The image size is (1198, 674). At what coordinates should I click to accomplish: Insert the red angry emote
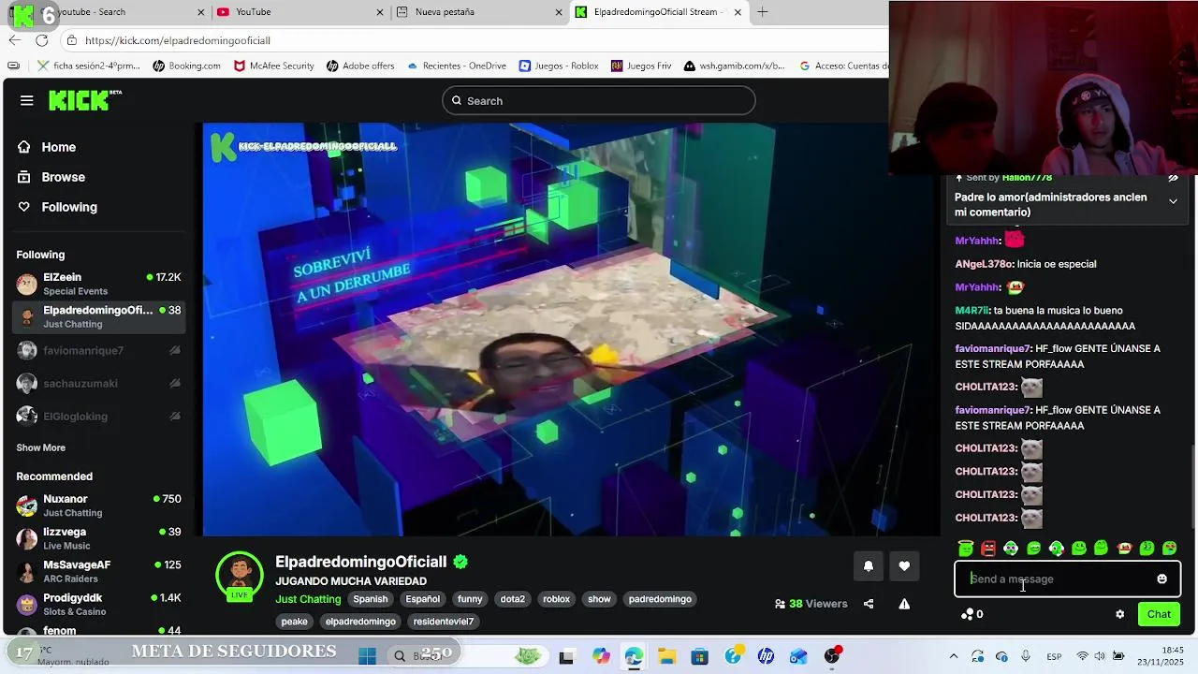tap(988, 549)
